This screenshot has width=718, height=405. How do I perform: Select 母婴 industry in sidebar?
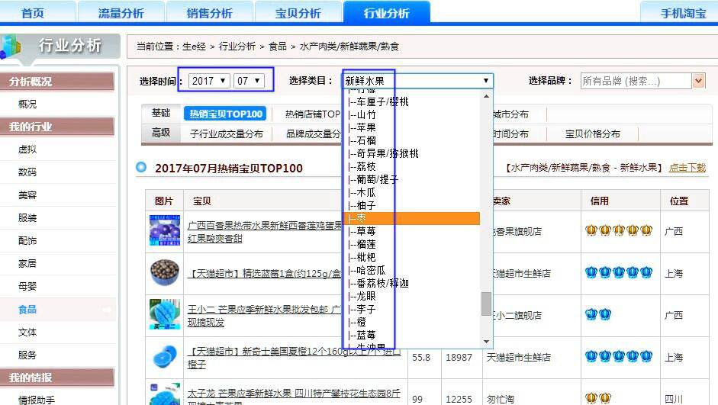point(27,287)
